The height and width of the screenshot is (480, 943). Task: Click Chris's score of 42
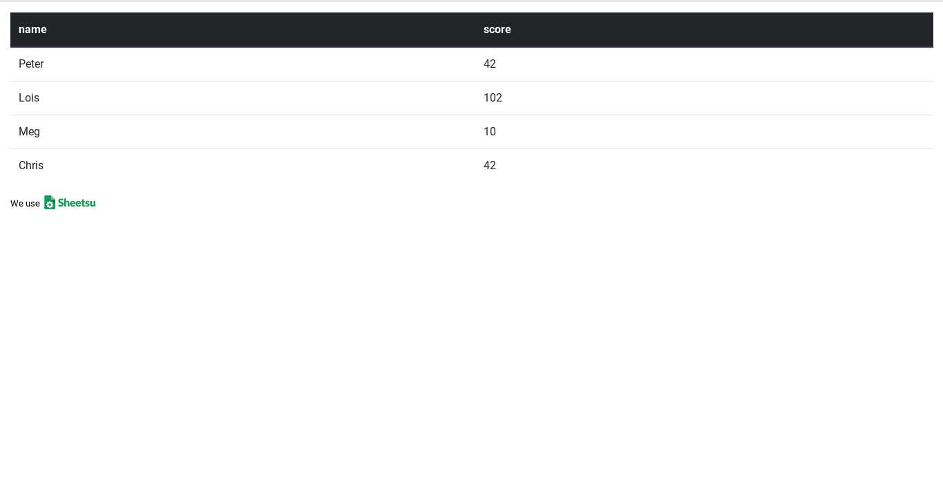tap(490, 166)
